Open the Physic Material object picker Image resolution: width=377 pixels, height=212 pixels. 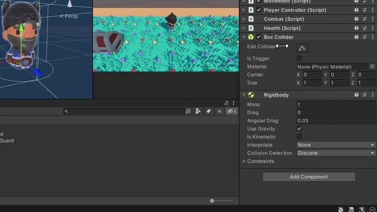click(x=372, y=67)
